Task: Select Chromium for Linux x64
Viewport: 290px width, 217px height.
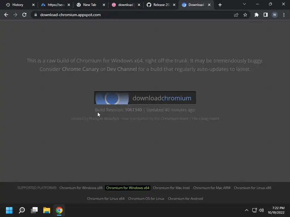Action: pyautogui.click(x=106, y=199)
